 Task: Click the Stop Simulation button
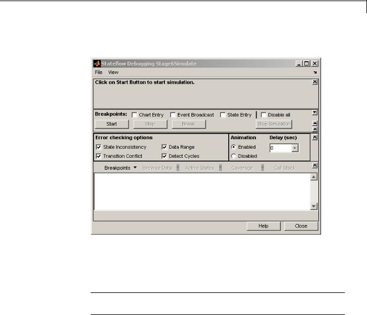coord(274,124)
